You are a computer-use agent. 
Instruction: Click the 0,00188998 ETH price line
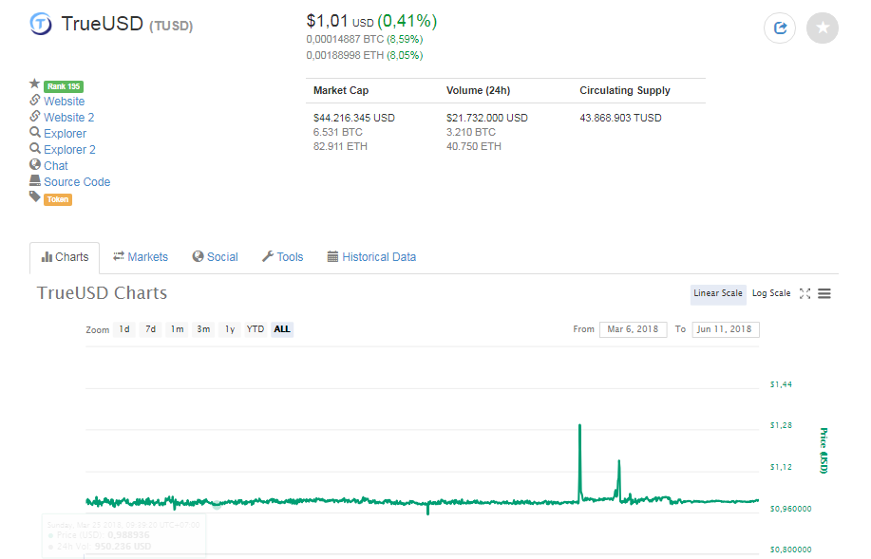click(365, 55)
